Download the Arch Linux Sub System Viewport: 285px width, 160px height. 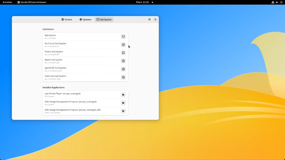(123, 44)
